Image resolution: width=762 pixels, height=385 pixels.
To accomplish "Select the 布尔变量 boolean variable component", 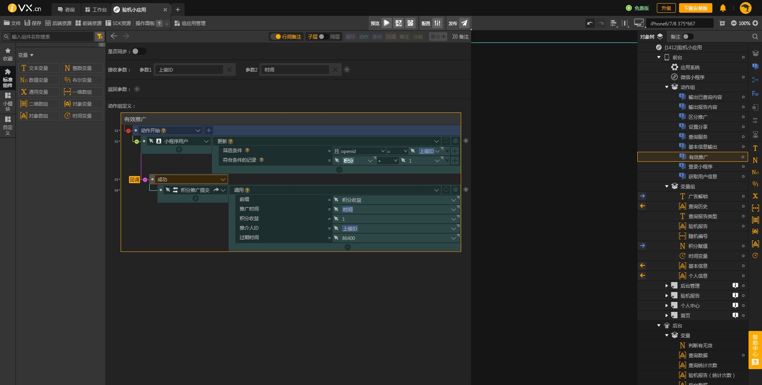I will click(x=83, y=80).
